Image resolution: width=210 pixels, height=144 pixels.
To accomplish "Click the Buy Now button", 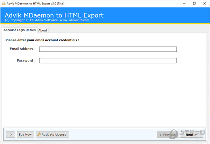I will (x=25, y=134).
